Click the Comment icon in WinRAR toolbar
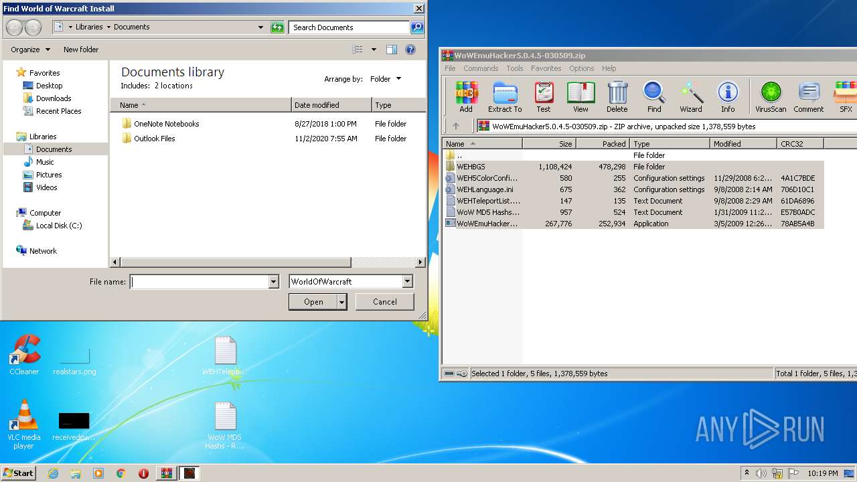The height and width of the screenshot is (482, 857). [x=809, y=96]
